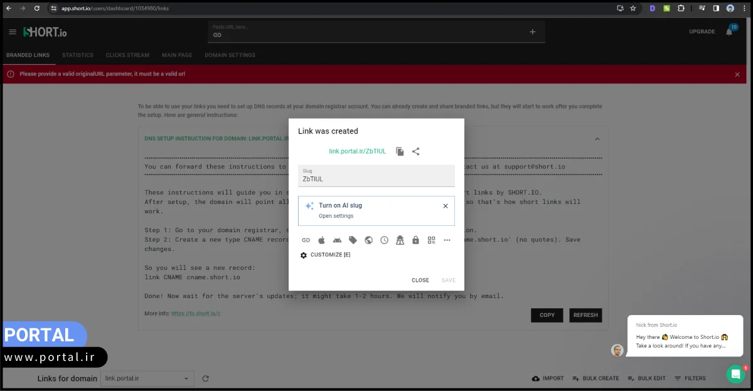Collapse the DNS setup instruction section
Image resolution: width=753 pixels, height=391 pixels.
tap(597, 139)
